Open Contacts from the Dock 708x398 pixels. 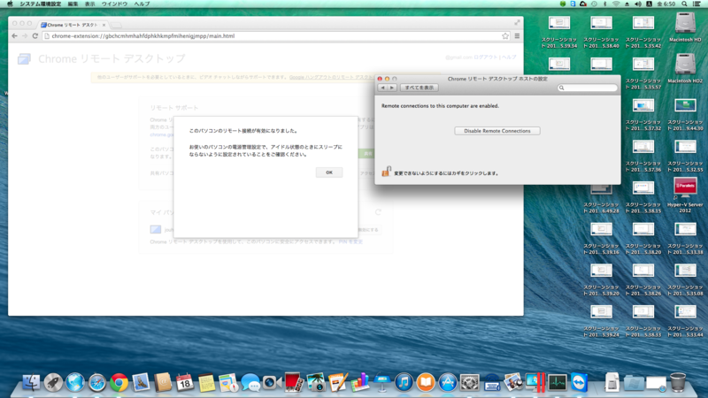coord(163,382)
